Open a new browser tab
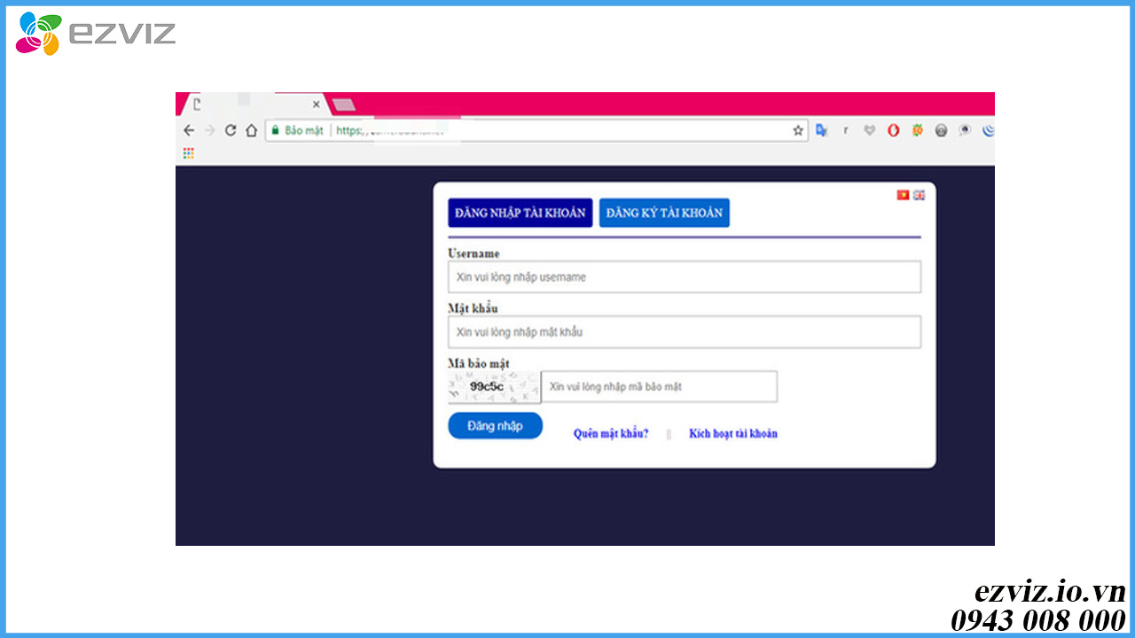This screenshot has width=1135, height=638. [x=343, y=105]
